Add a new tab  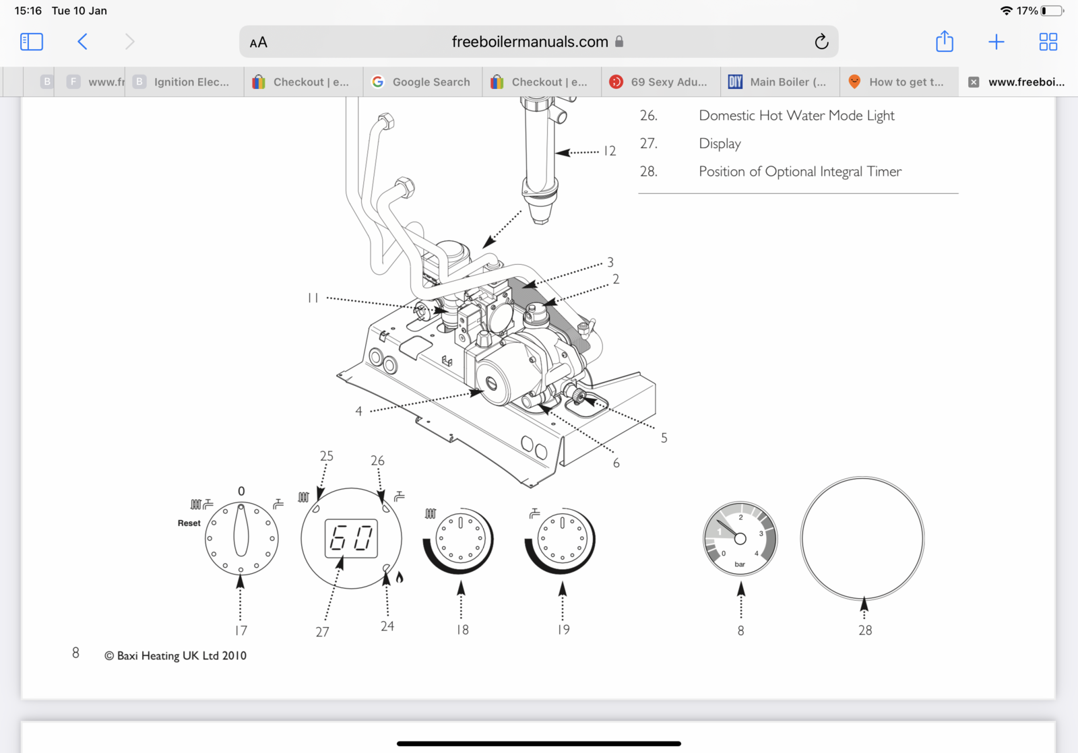[x=996, y=42]
